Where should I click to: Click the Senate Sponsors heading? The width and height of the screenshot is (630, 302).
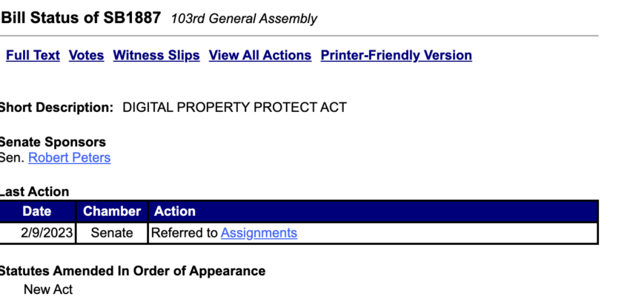(x=53, y=142)
